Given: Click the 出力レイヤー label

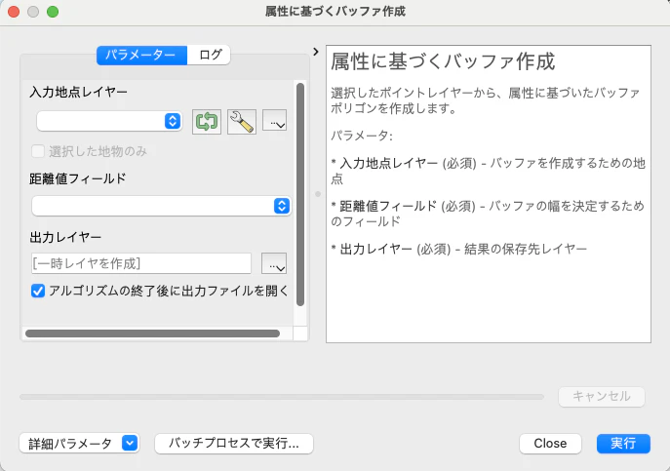Looking at the screenshot, I should (65, 237).
